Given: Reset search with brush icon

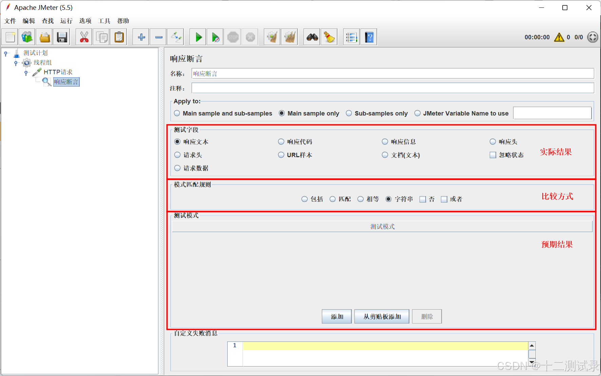Looking at the screenshot, I should [x=329, y=37].
